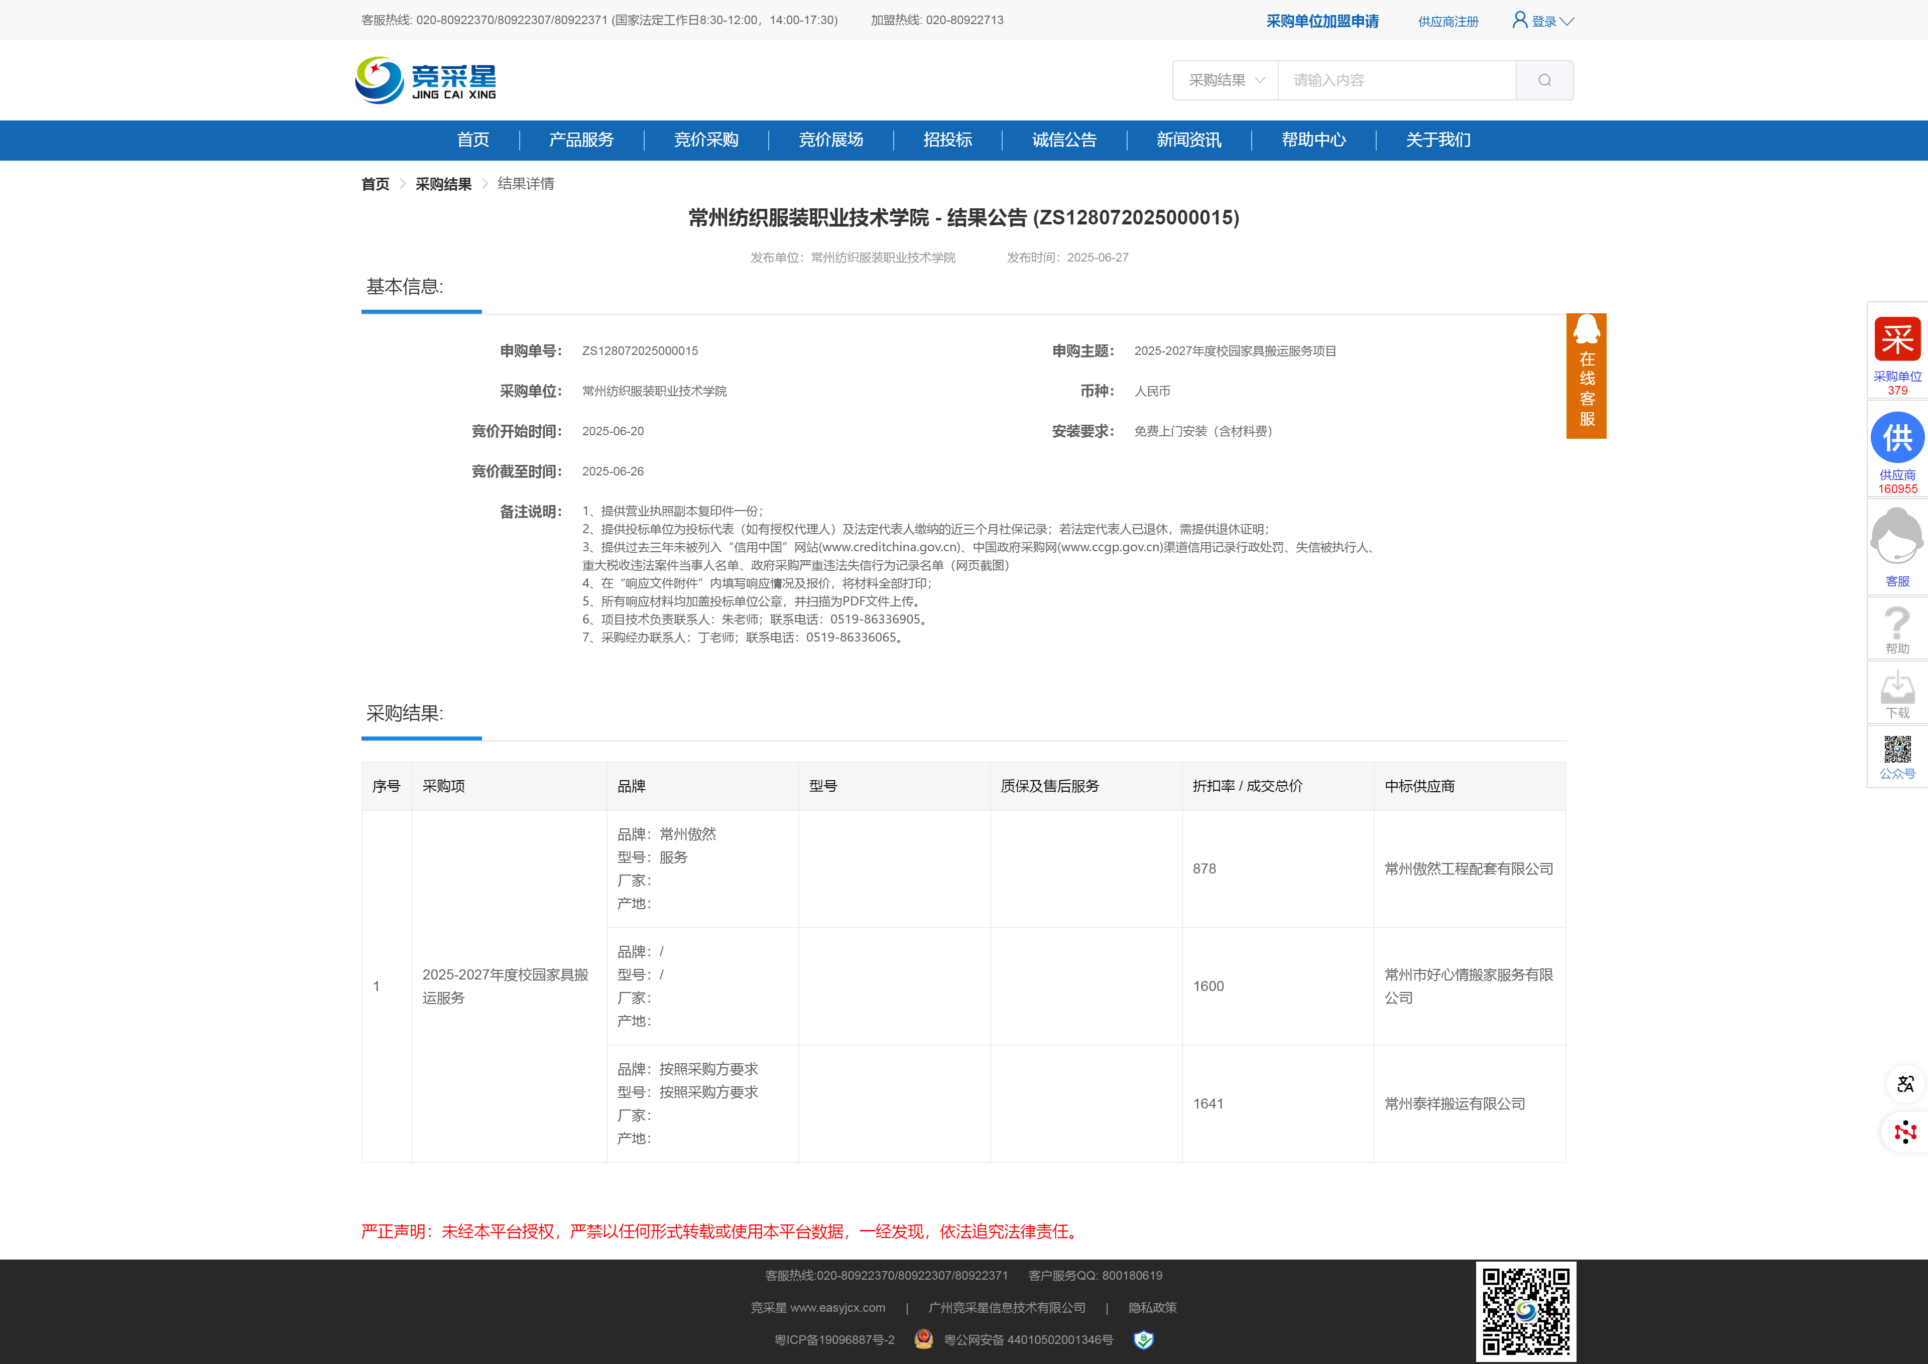Open the 隐私政策 footer link
The image size is (1928, 1364).
click(x=1152, y=1308)
